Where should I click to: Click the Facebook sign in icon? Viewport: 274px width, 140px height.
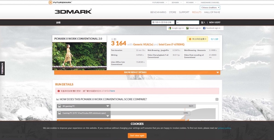[x=204, y=28]
